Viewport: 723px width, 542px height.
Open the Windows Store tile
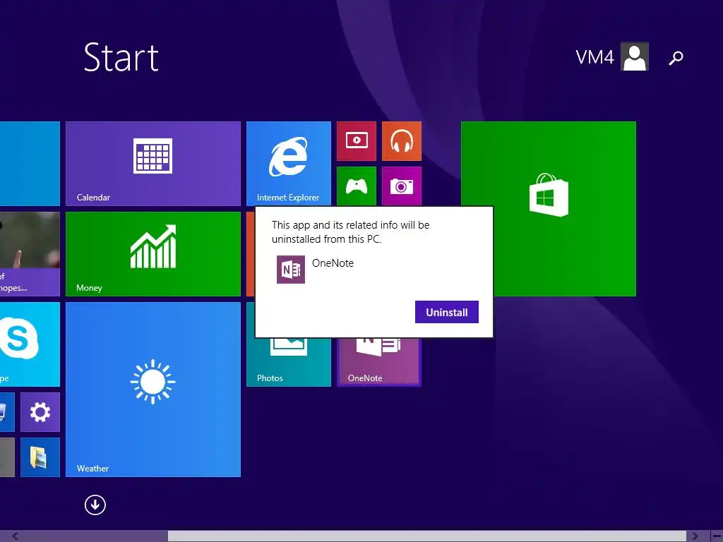549,209
